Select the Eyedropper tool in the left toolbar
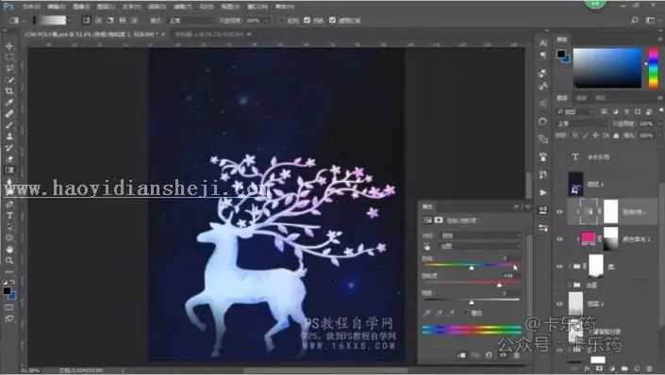This screenshot has height=375, width=665. (x=9, y=102)
